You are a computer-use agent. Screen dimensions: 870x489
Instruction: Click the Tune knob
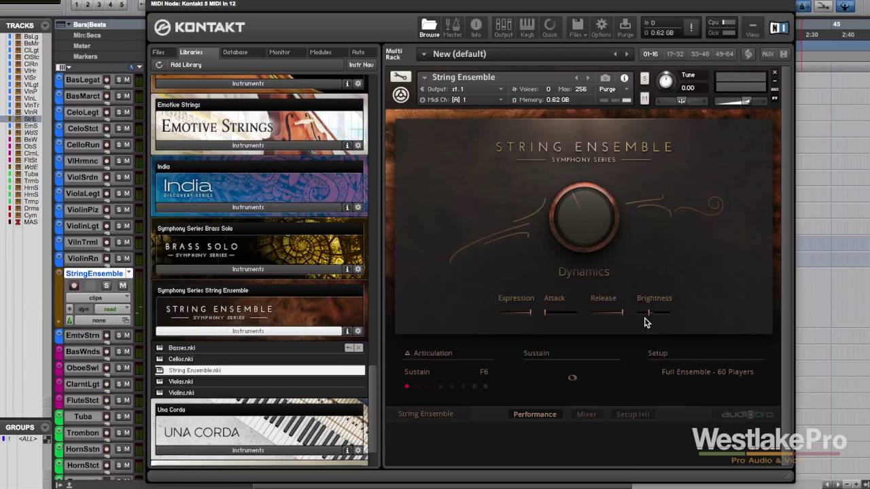tap(666, 81)
